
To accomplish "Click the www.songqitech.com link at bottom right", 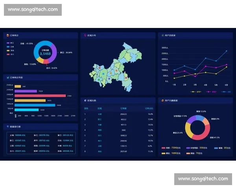I will pos(203,179).
